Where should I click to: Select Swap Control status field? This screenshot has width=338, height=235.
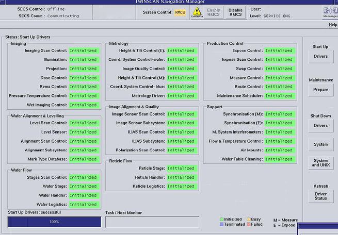(280, 69)
